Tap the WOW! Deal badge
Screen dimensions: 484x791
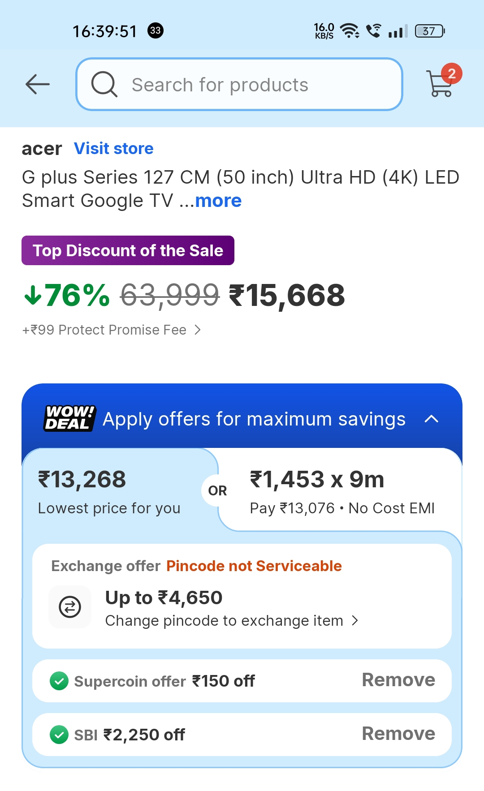[69, 418]
